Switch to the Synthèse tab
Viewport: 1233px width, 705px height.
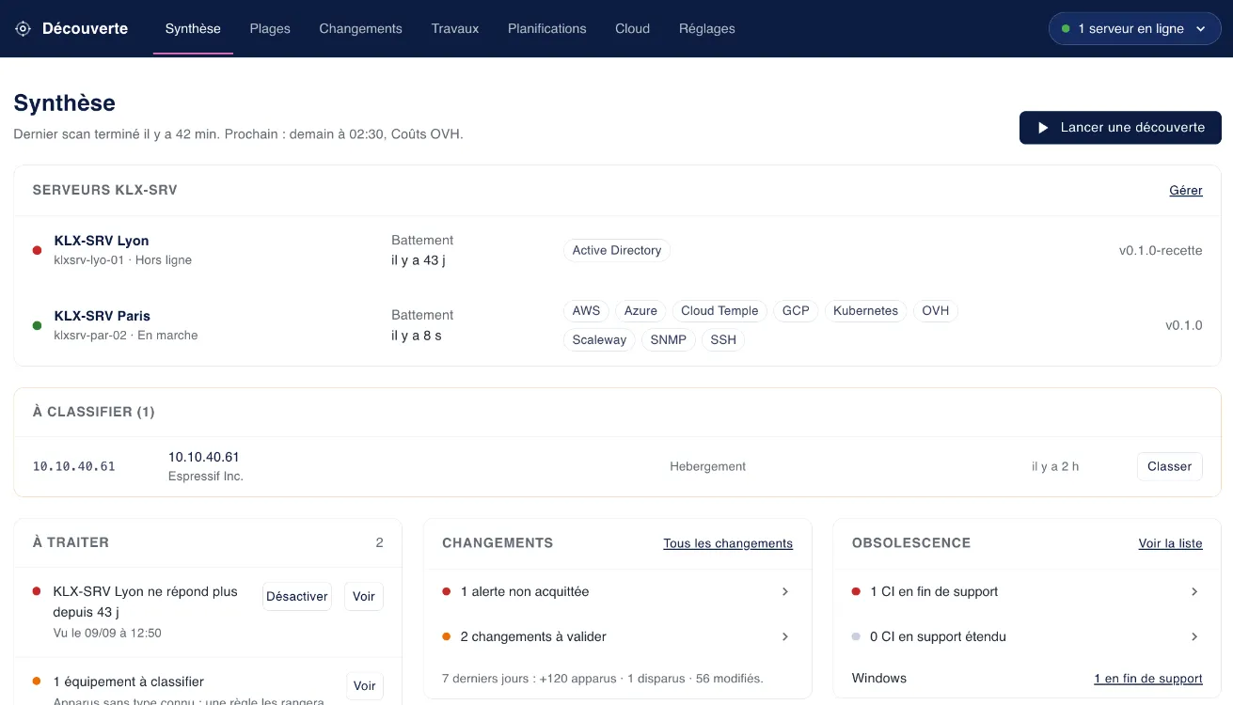[x=193, y=28]
